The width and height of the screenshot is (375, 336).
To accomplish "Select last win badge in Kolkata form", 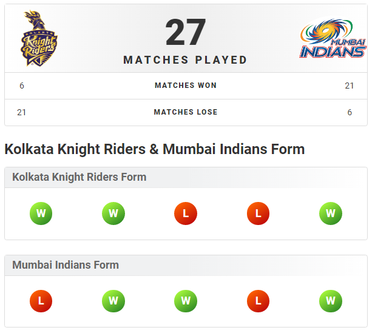I will [331, 213].
